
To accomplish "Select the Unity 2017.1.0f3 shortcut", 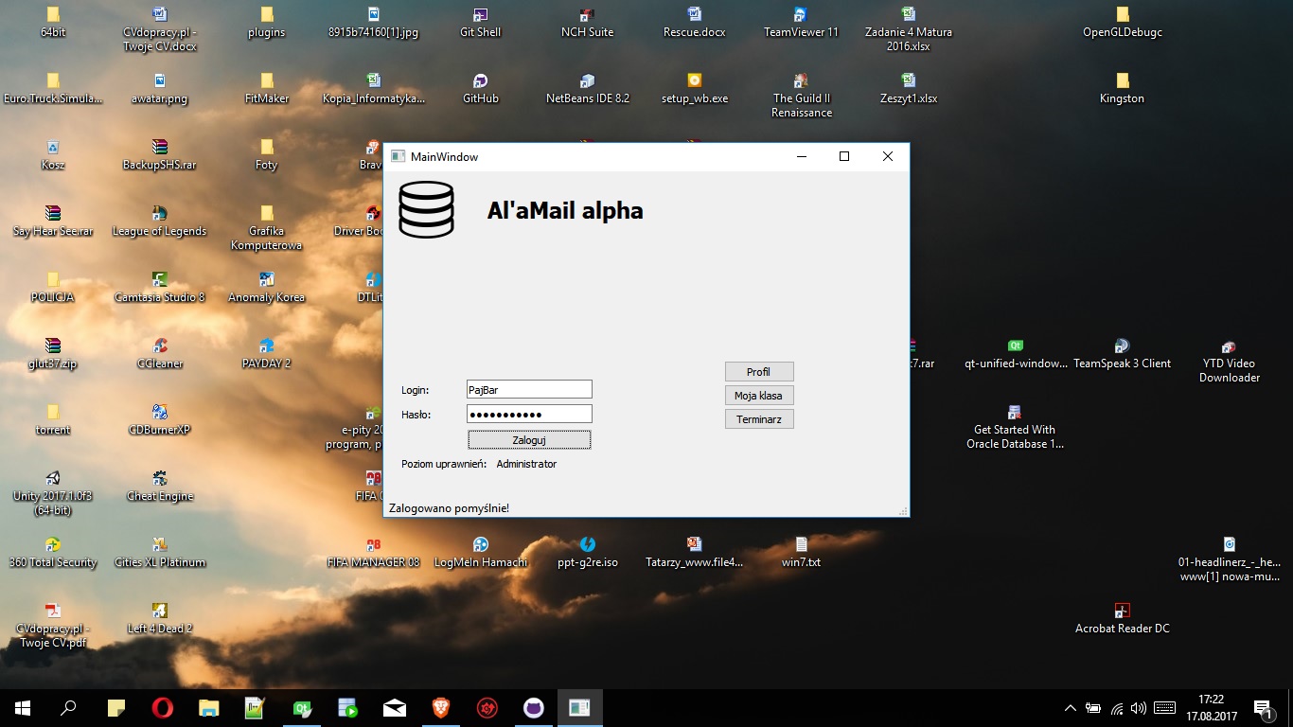I will point(53,493).
